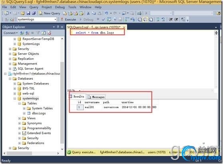Image resolution: width=223 pixels, height=164 pixels.
Task: Collapse the Tables folder node
Action: pos(20,103)
